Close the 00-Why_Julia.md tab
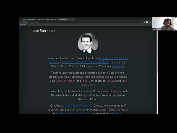The image size is (177, 133). (56, 19)
